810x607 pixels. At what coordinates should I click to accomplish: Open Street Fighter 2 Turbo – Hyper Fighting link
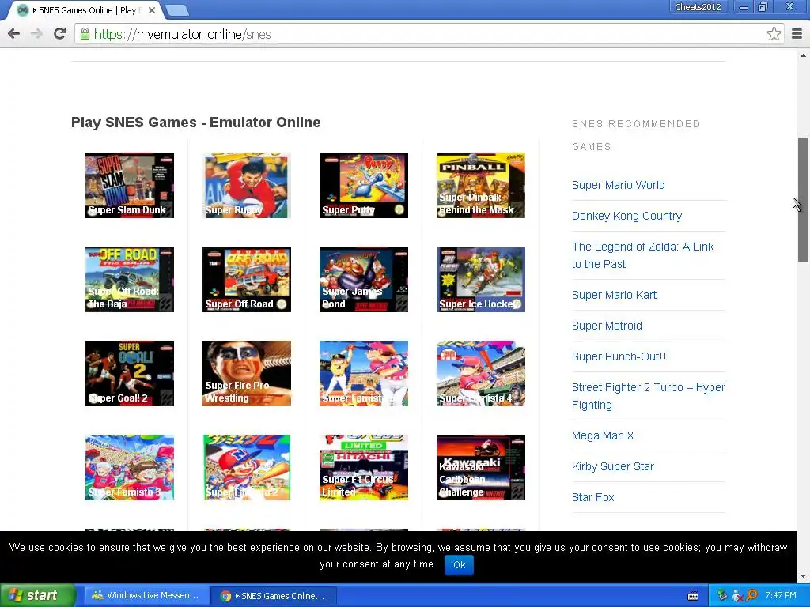click(x=649, y=396)
